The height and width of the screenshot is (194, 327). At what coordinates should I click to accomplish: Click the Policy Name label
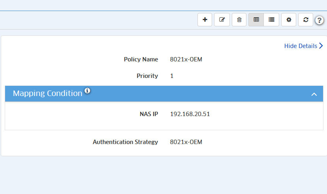[x=141, y=59]
